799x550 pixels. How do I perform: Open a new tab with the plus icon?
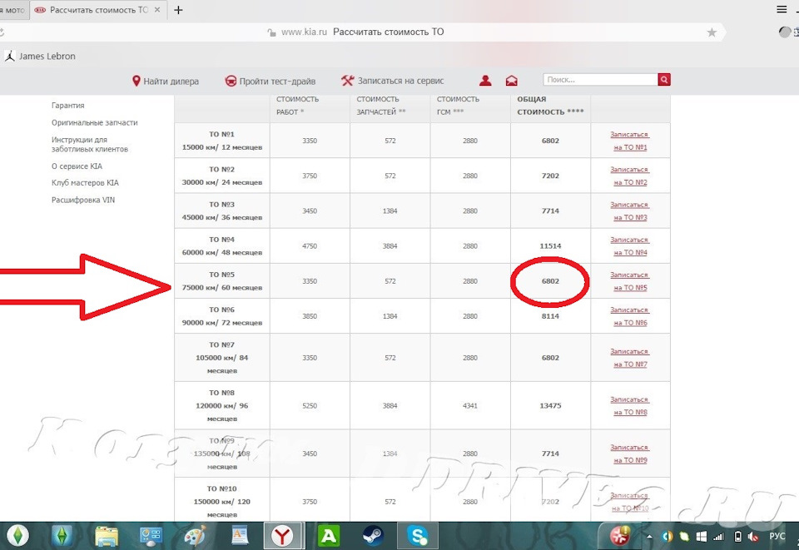pos(178,10)
